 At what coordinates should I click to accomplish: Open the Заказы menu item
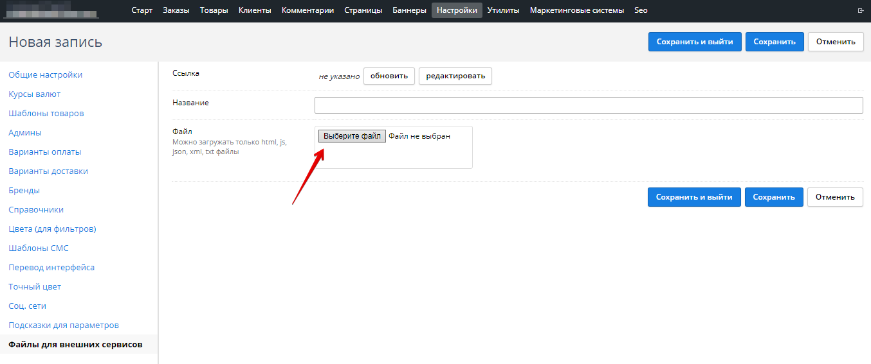[x=176, y=10]
